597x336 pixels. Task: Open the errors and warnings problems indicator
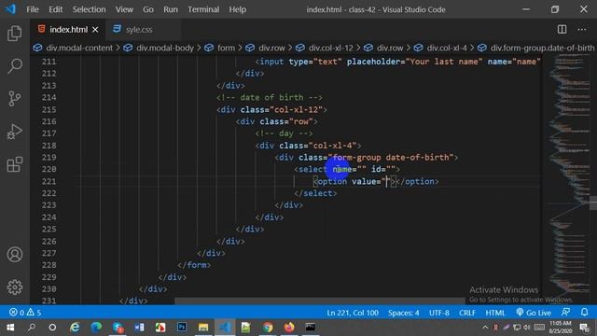tap(25, 313)
